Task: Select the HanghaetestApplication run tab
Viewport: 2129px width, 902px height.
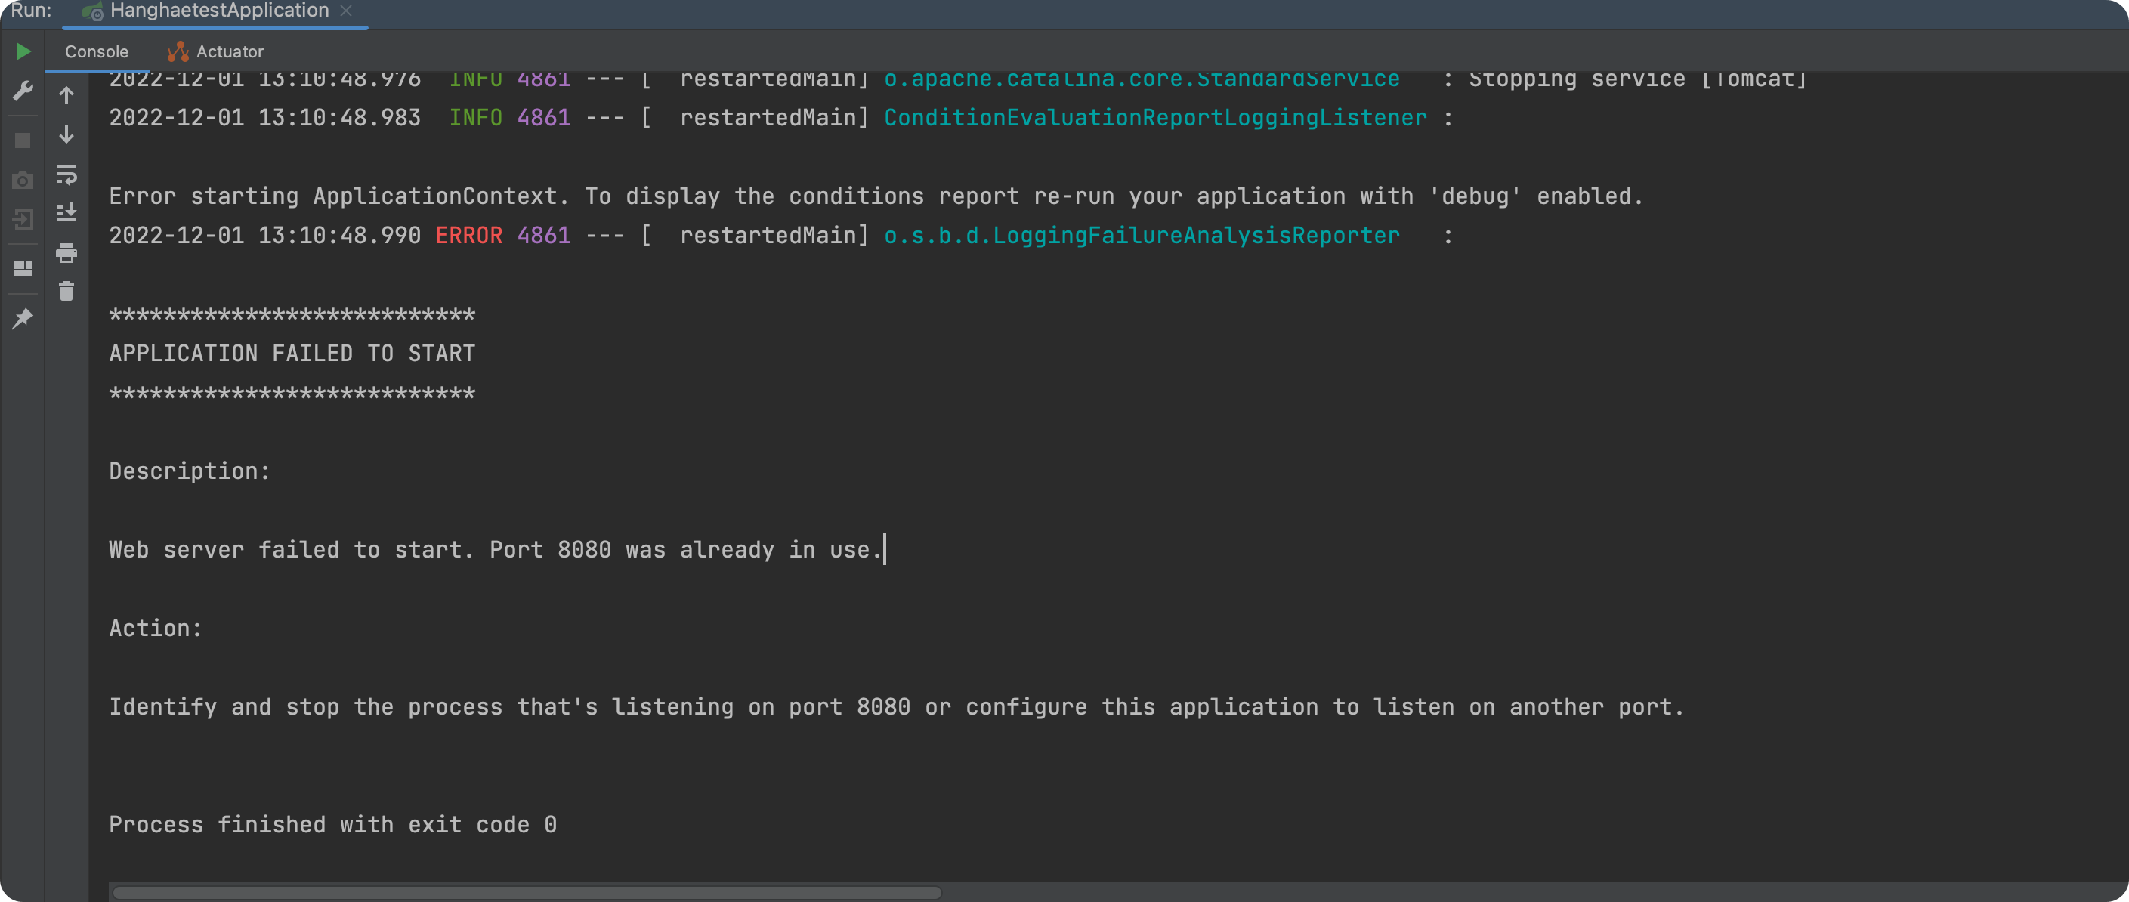Action: [x=218, y=11]
